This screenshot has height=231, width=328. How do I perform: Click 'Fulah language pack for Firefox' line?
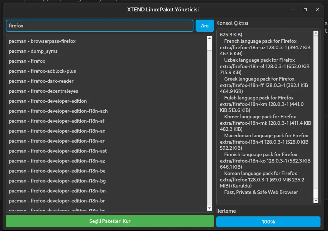(259, 98)
